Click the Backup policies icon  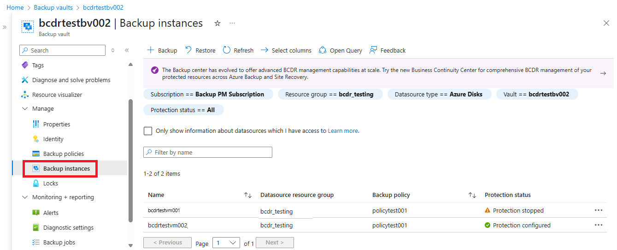(36, 154)
